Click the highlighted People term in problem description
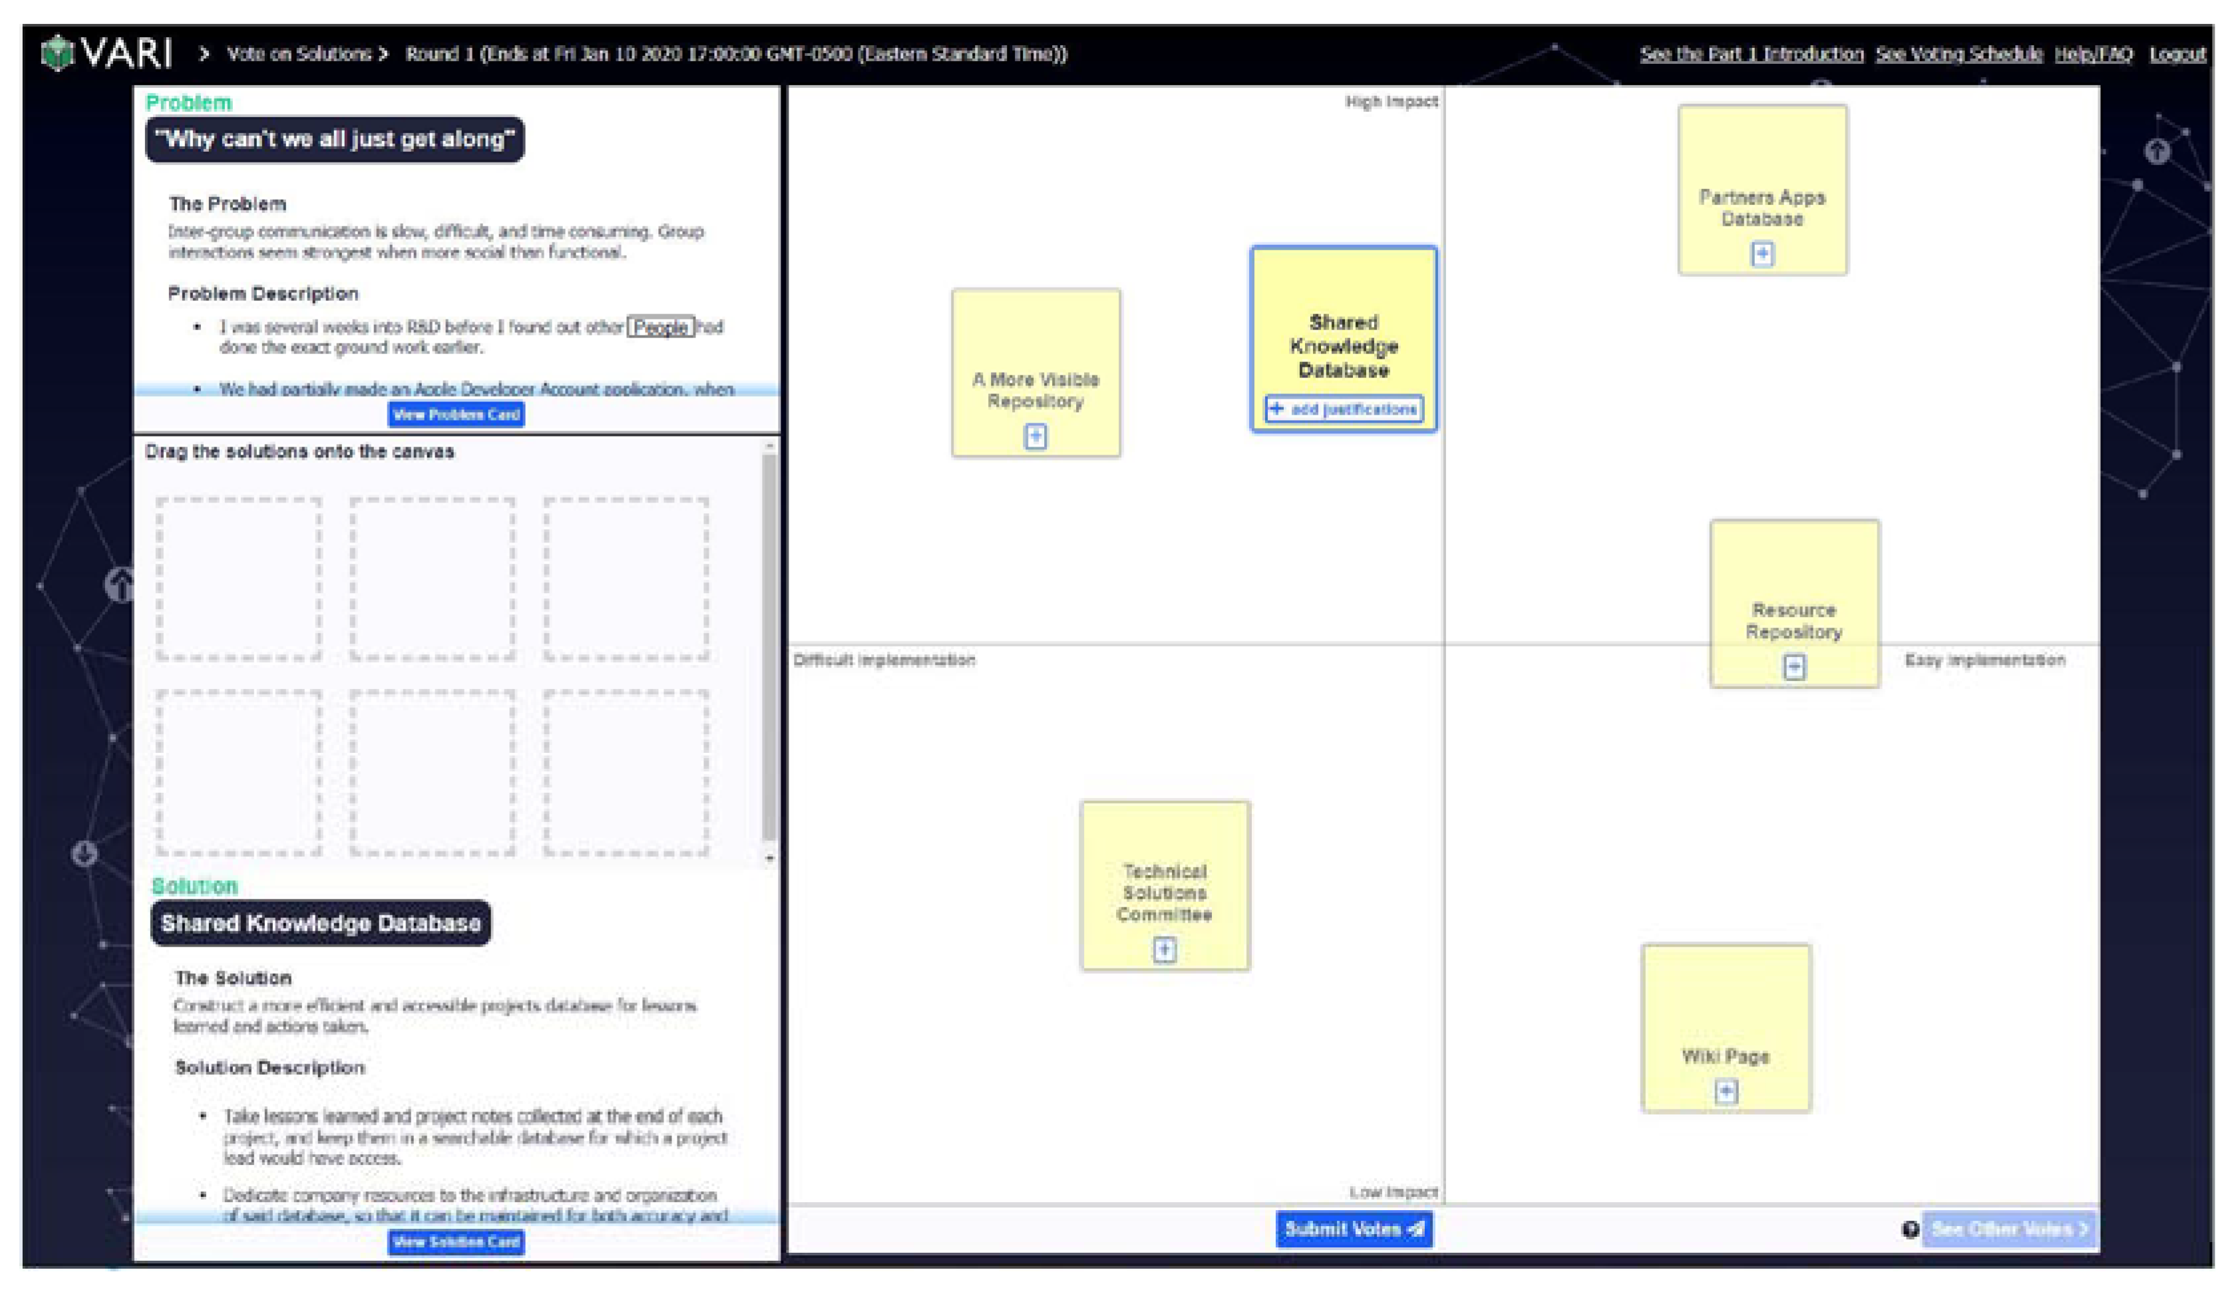The height and width of the screenshot is (1290, 2236). (x=661, y=327)
